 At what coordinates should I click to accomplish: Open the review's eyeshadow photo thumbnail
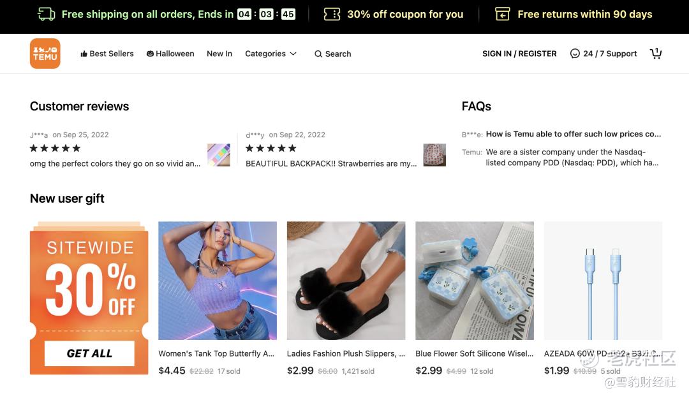(x=219, y=155)
